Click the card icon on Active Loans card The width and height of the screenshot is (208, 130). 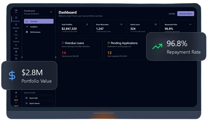(156, 24)
